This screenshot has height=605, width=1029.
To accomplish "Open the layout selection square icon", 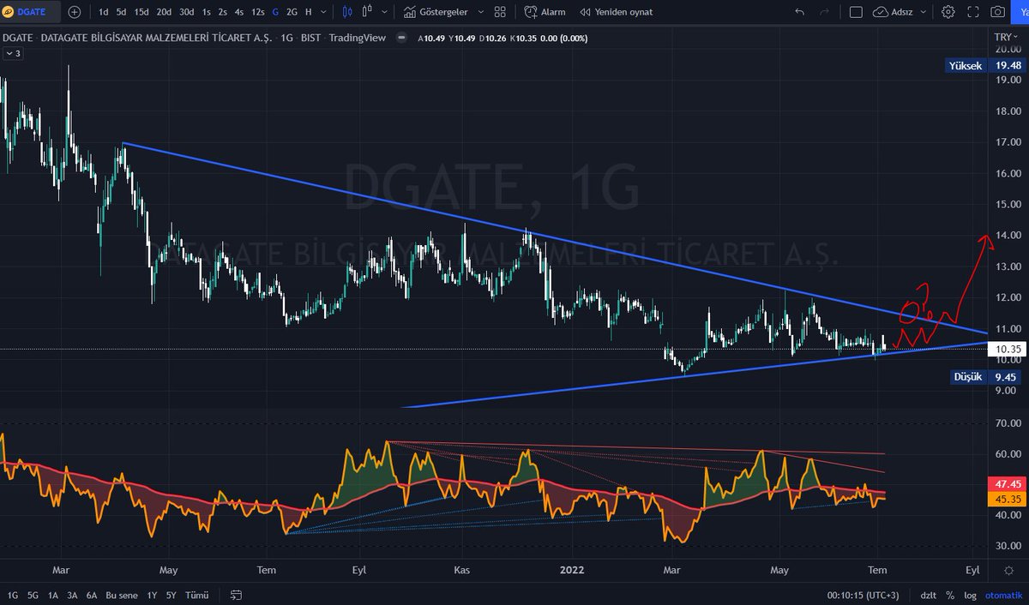I will click(x=856, y=12).
